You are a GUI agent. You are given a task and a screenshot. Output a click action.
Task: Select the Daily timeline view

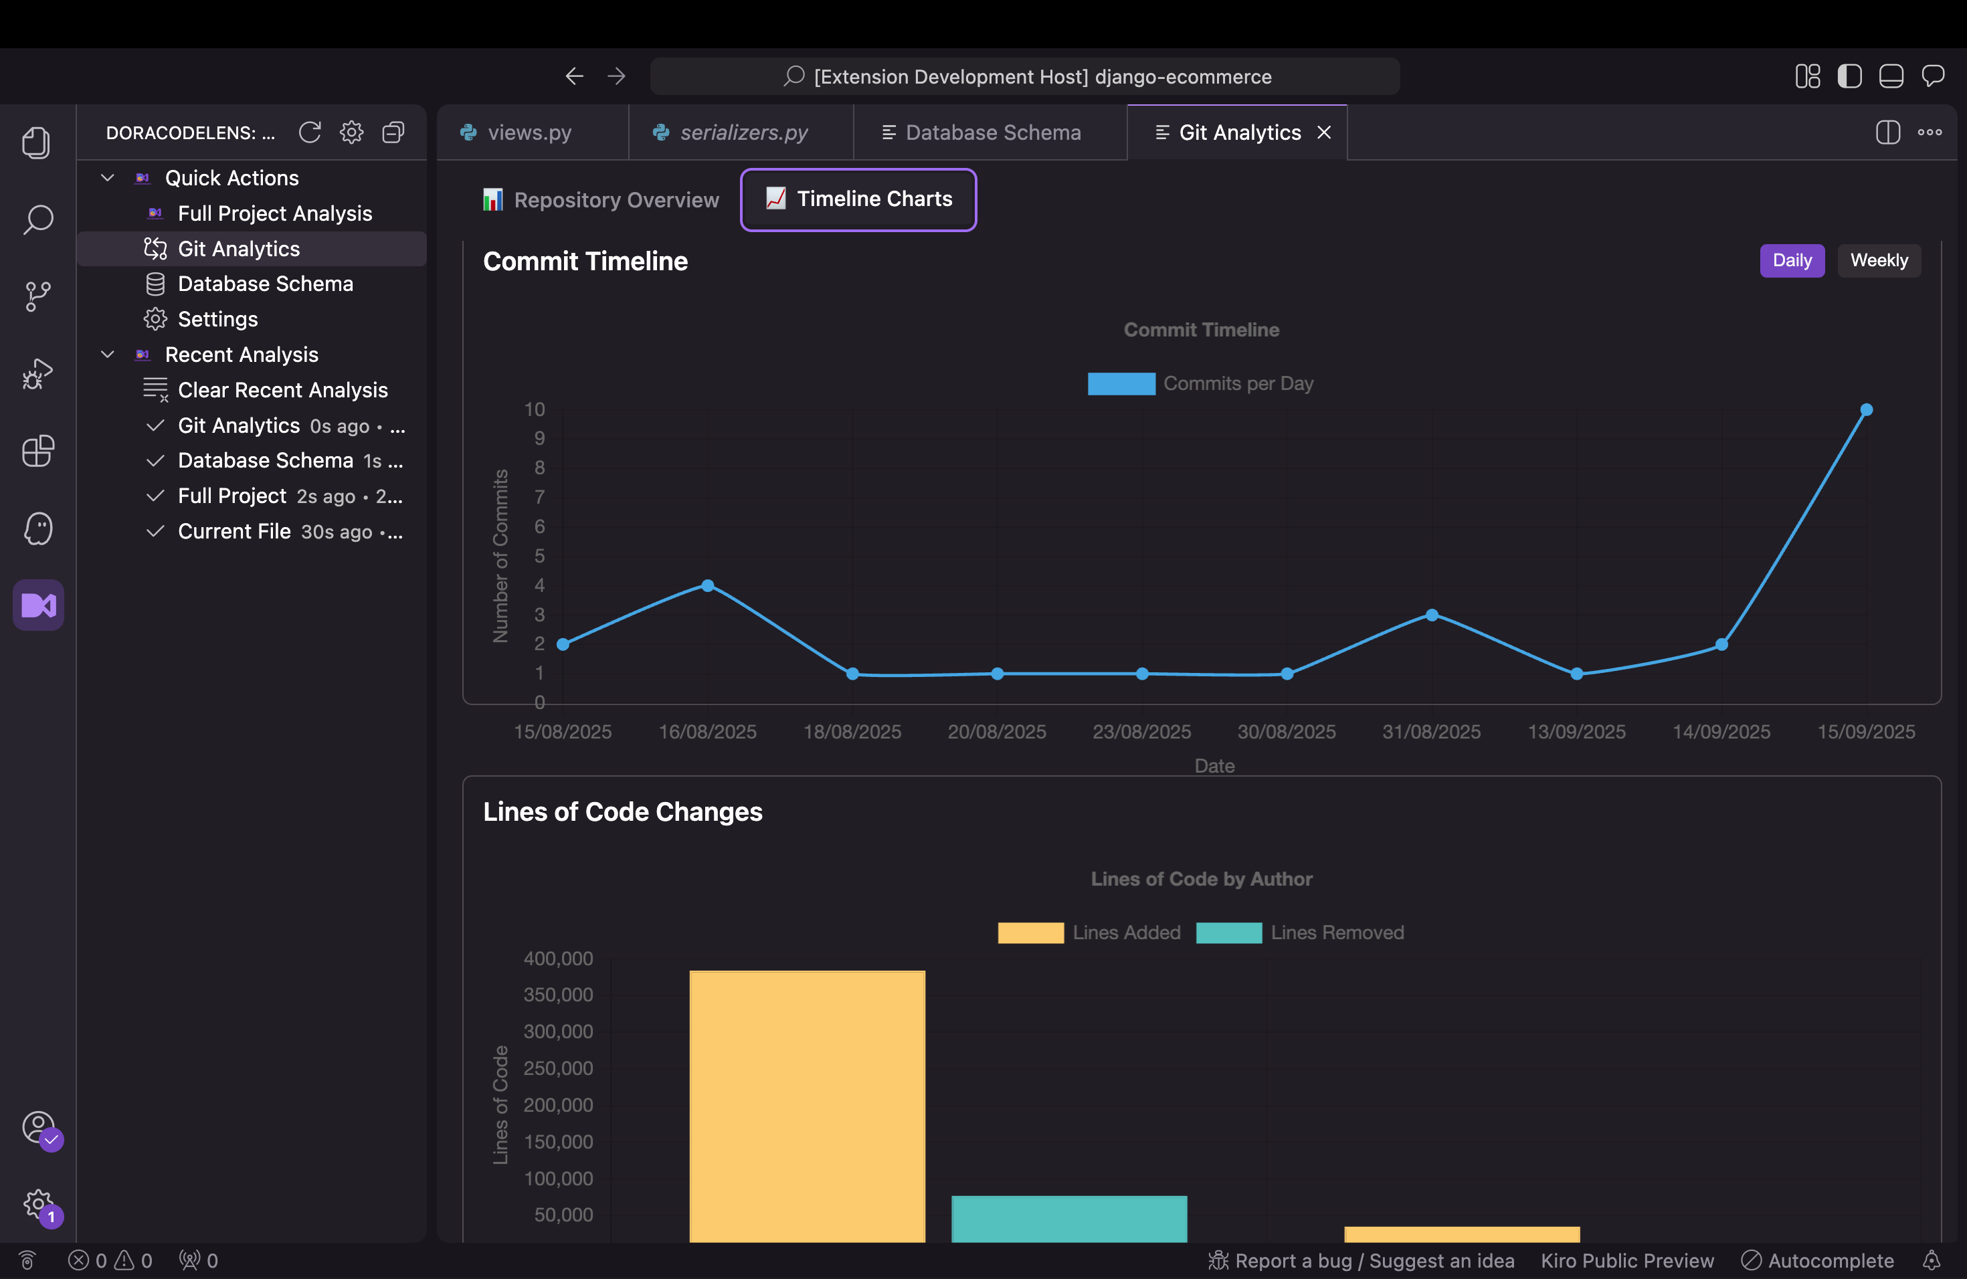1791,260
